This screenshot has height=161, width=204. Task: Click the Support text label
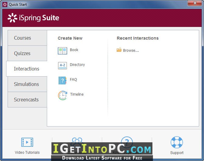(177, 153)
